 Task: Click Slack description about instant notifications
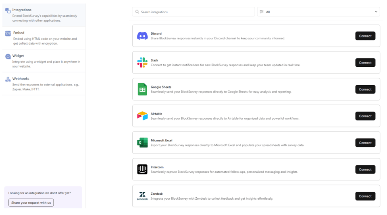225,65
